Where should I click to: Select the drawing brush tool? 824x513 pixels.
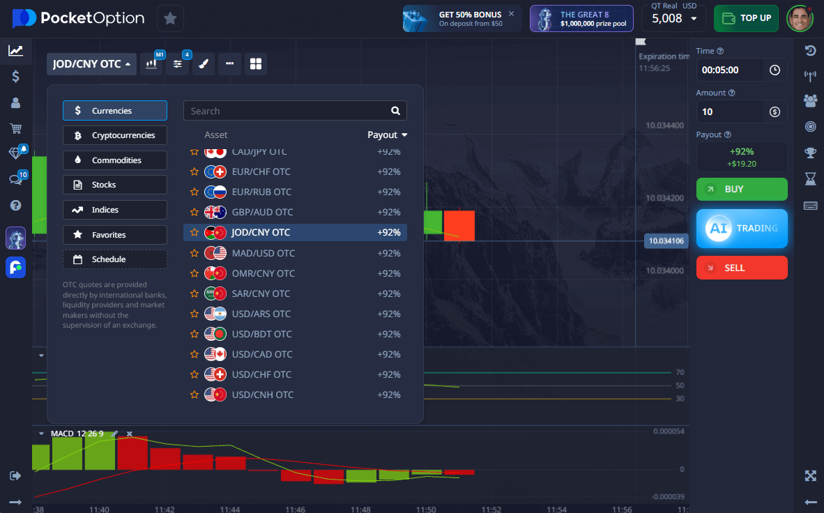(203, 64)
